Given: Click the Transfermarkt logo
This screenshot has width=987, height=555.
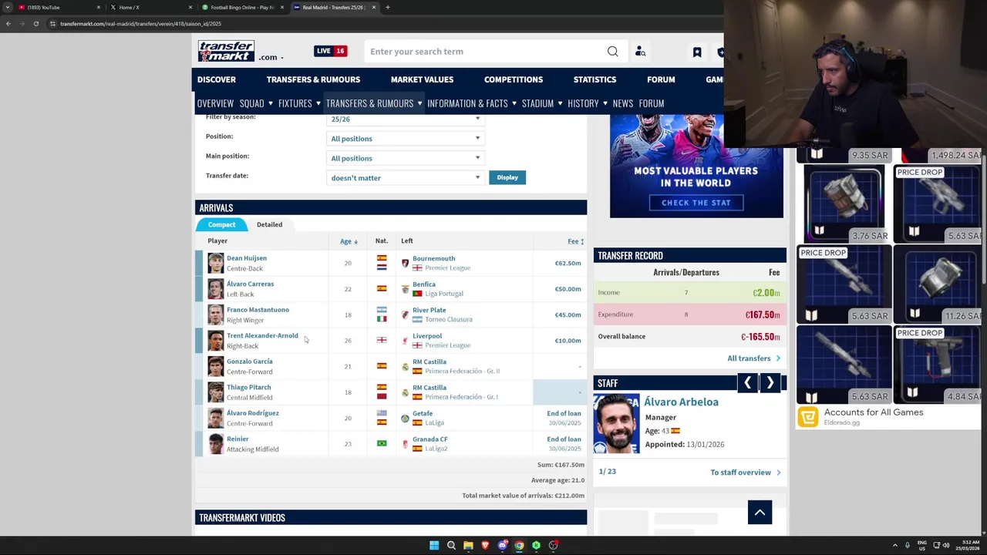Looking at the screenshot, I should pyautogui.click(x=226, y=51).
